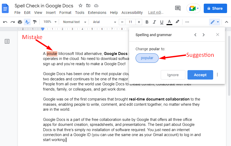Open the text color picker

tap(169, 22)
